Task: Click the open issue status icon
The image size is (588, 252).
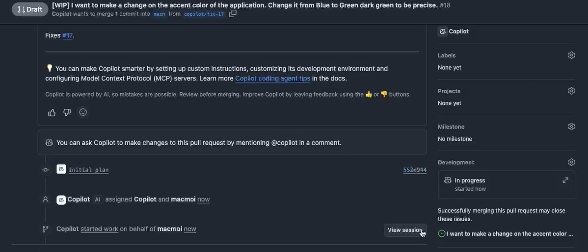Action: tap(442, 234)
